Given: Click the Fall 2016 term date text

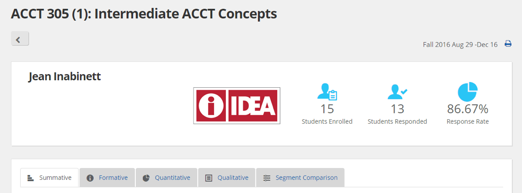Looking at the screenshot, I should (x=460, y=44).
